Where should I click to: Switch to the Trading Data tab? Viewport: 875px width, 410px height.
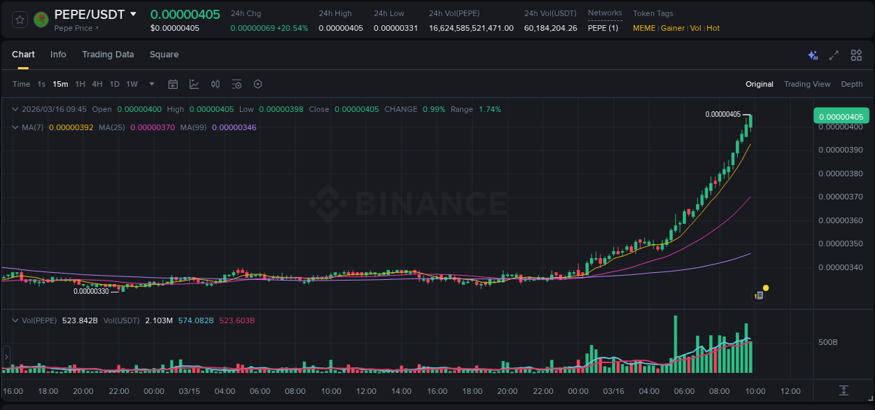pyautogui.click(x=108, y=55)
